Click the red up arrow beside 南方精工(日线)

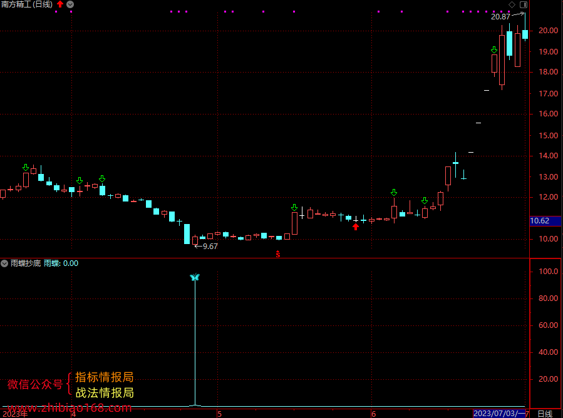60,4
